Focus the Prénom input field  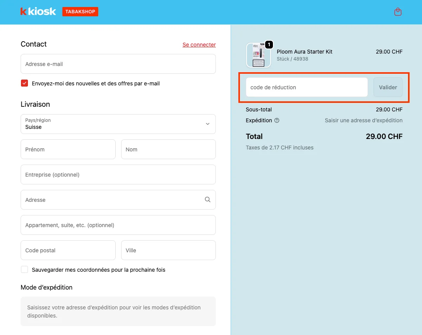click(x=68, y=149)
